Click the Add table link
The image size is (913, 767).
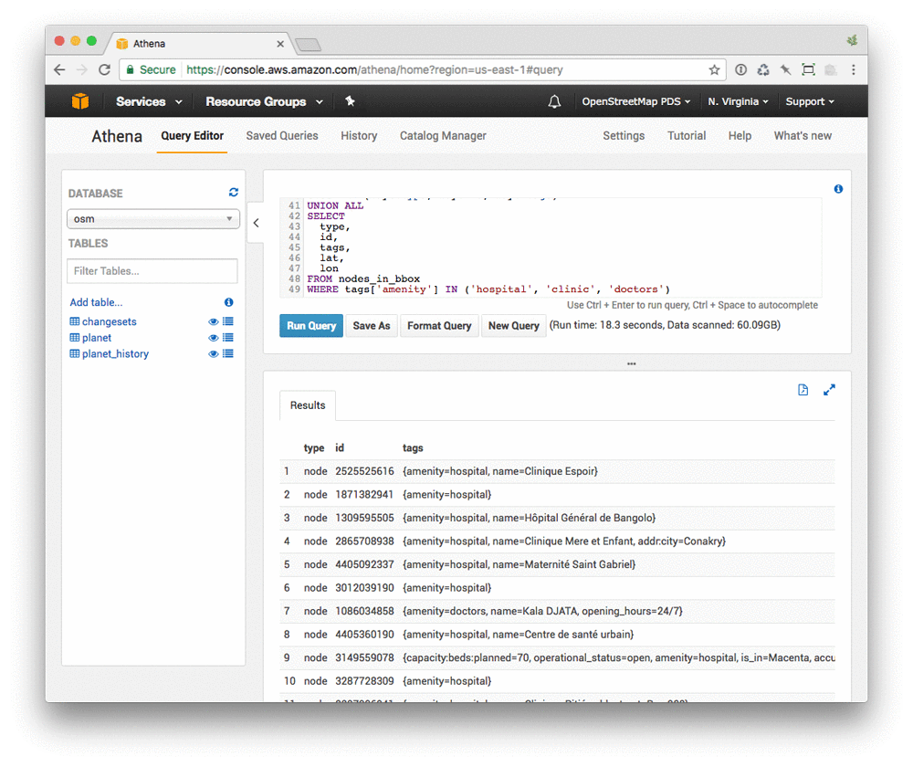click(x=96, y=302)
